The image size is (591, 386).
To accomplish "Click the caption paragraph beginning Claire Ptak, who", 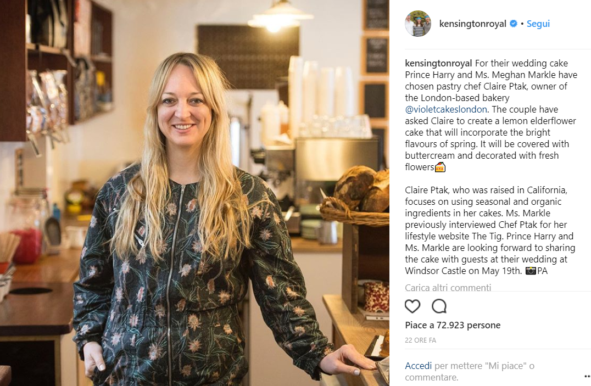I will point(490,230).
